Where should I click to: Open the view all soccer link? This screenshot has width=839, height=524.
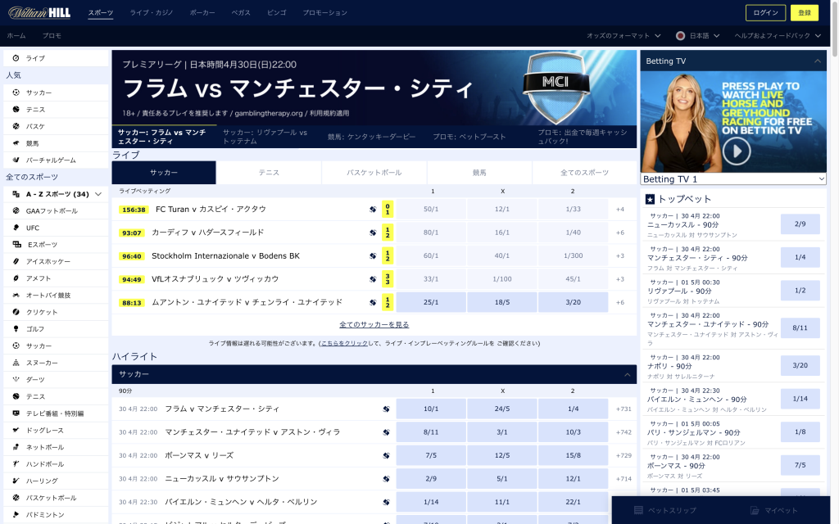tap(374, 324)
